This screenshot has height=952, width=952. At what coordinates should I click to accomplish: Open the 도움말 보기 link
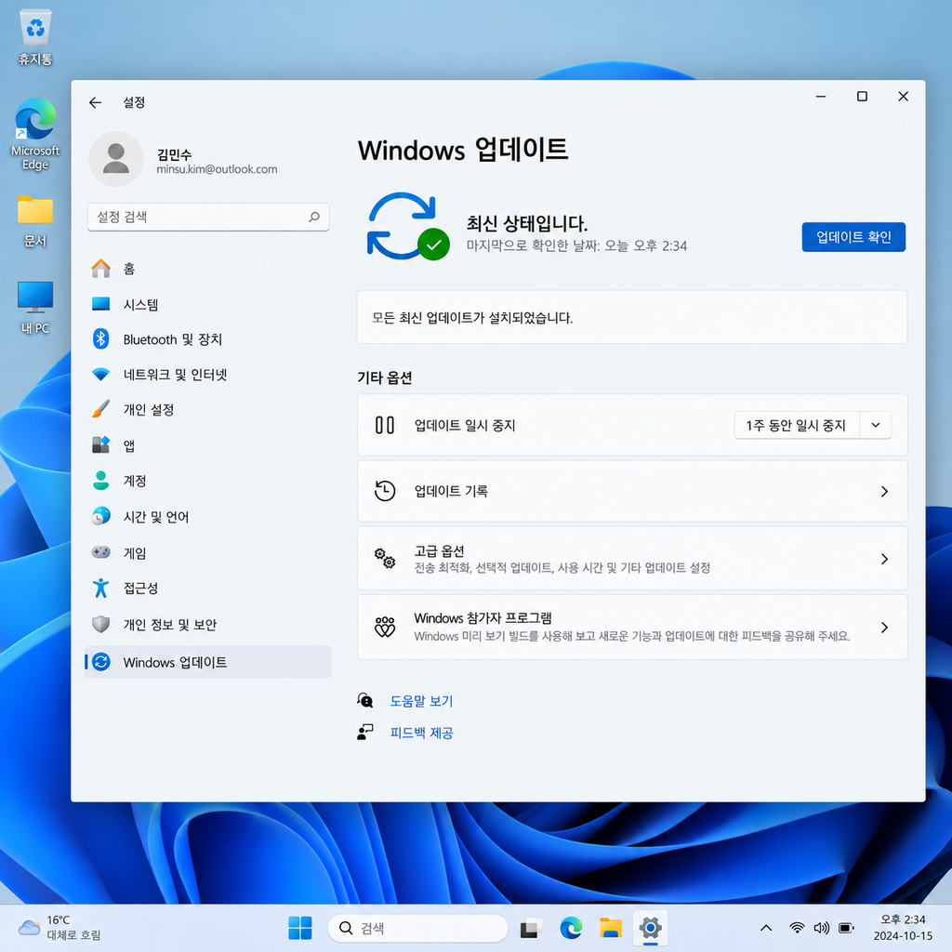[x=421, y=701]
